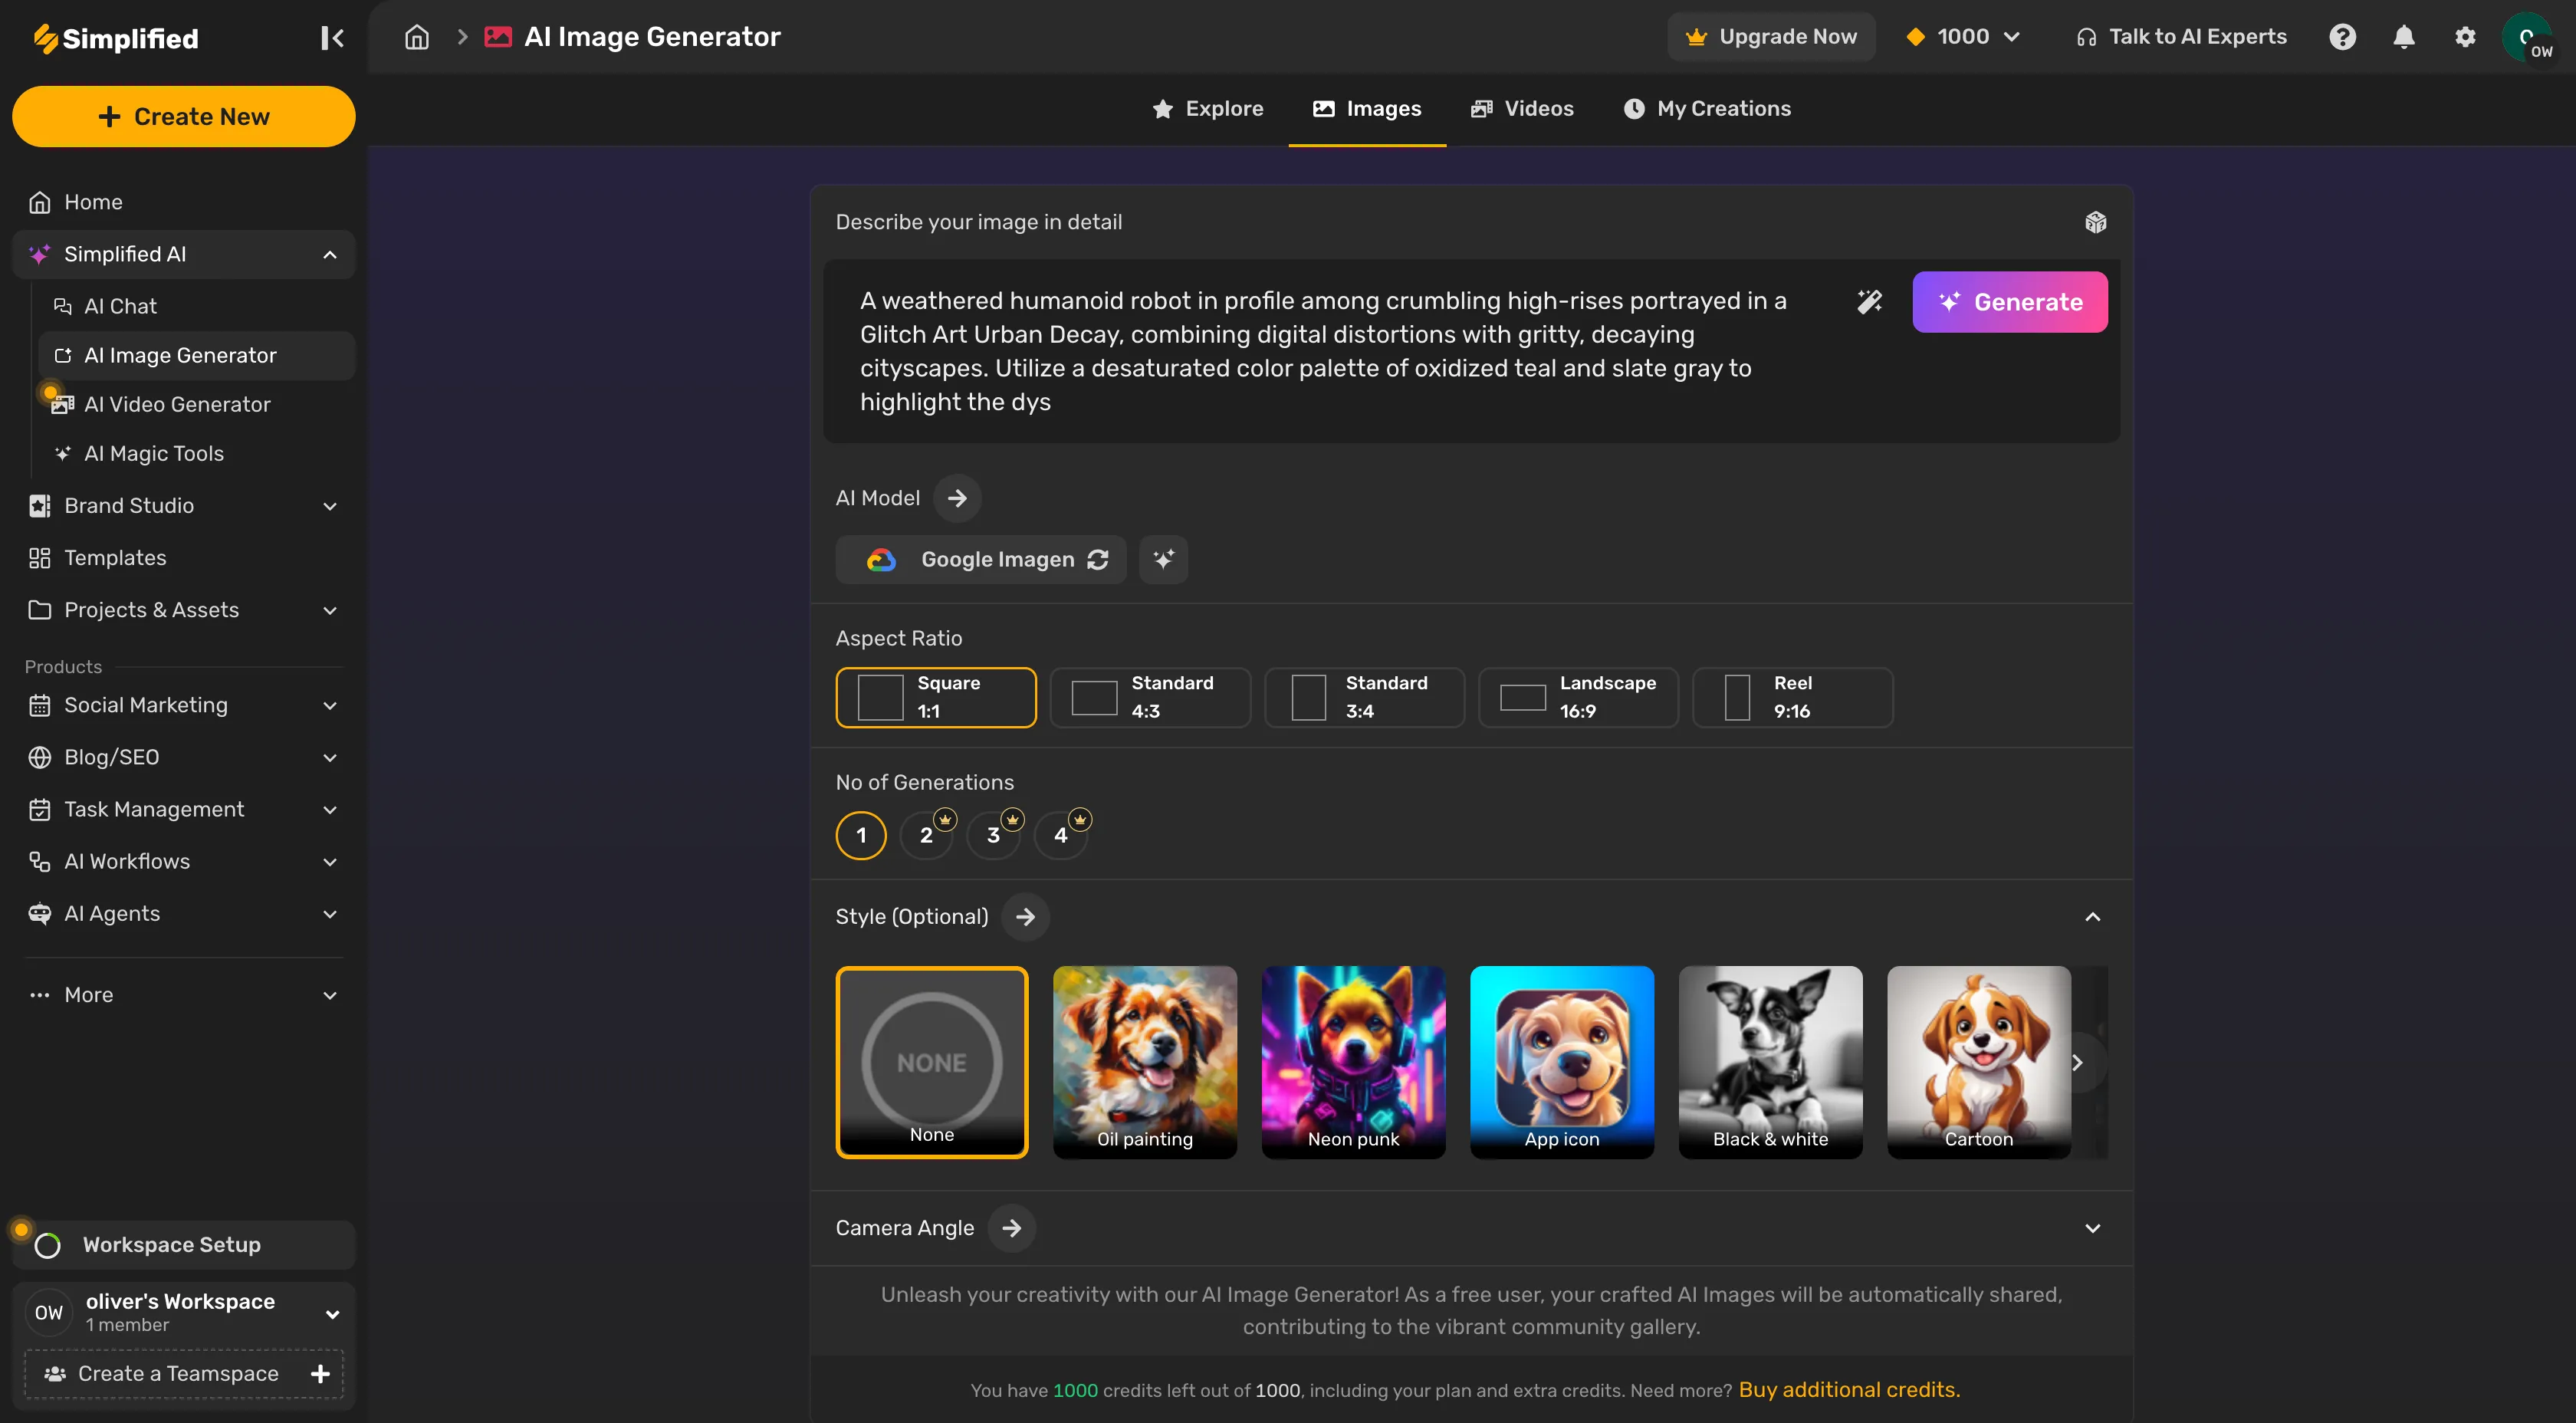Open the Buy additional credits link

(x=1849, y=1389)
